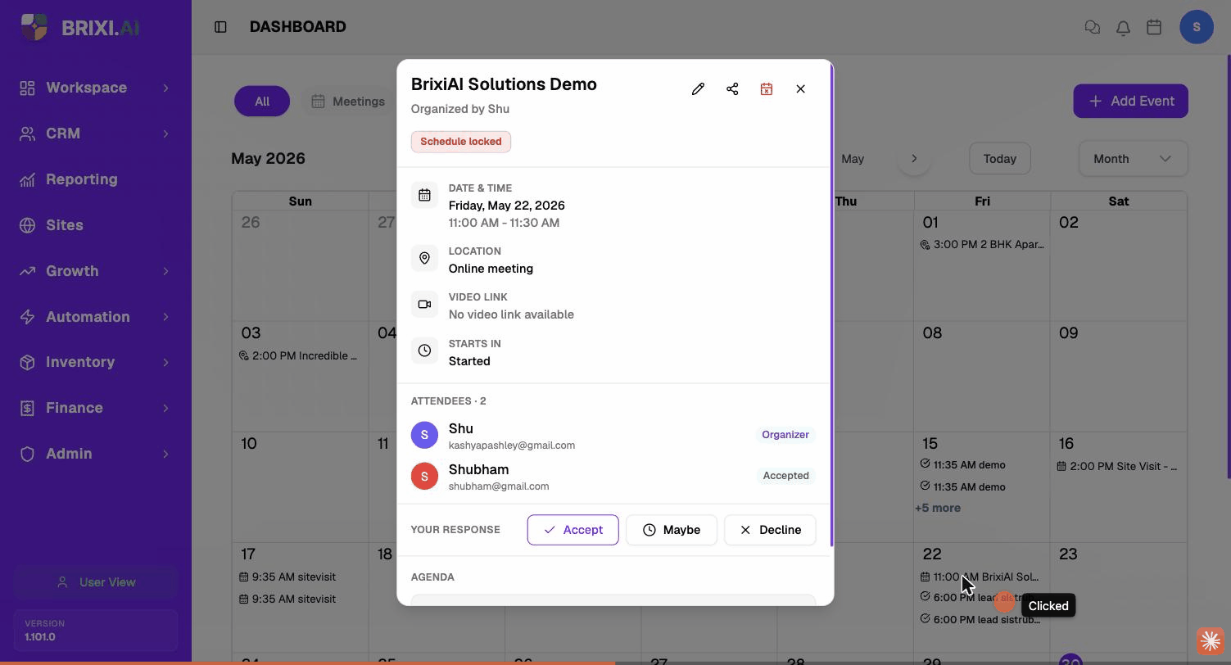Image resolution: width=1231 pixels, height=665 pixels.
Task: Open 3:00 PM 2 BHK event
Action: (x=982, y=244)
